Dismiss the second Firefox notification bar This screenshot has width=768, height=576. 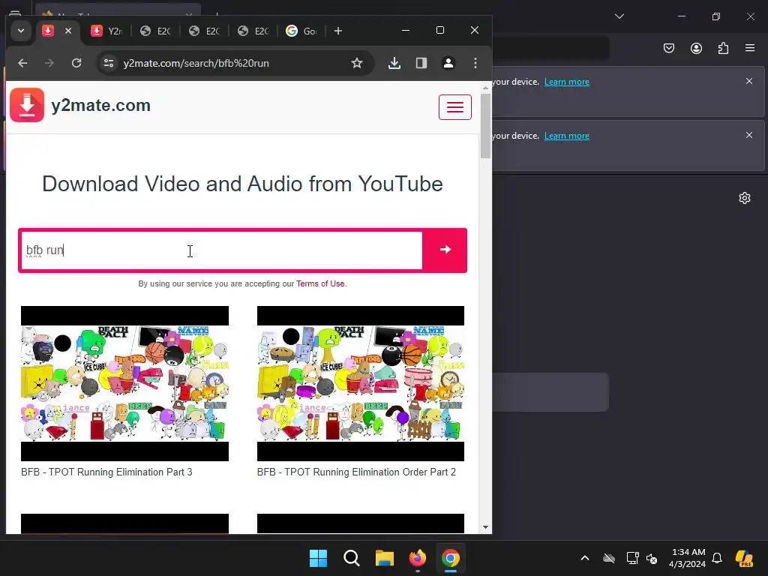pos(749,135)
